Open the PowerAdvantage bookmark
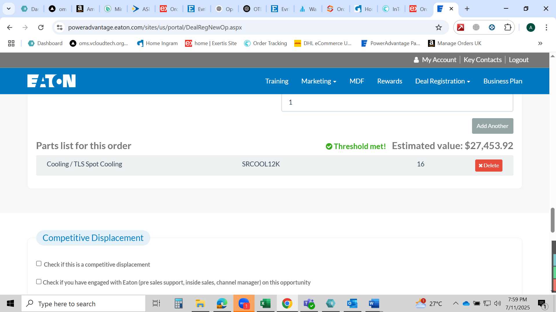 [390, 43]
